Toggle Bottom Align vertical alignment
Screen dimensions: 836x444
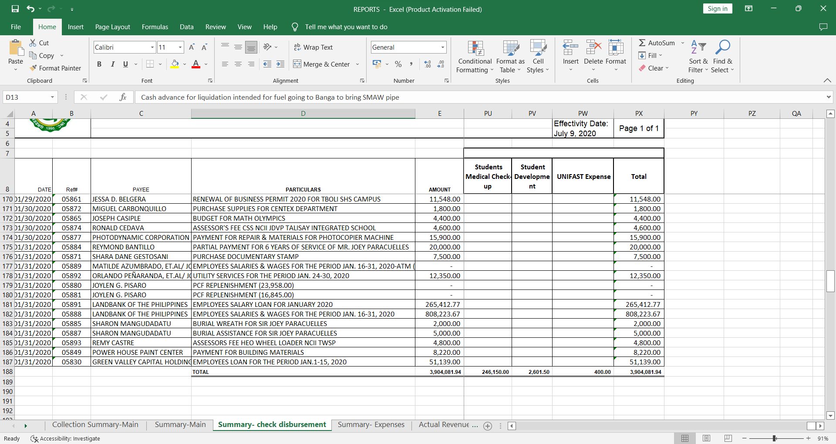click(x=251, y=47)
